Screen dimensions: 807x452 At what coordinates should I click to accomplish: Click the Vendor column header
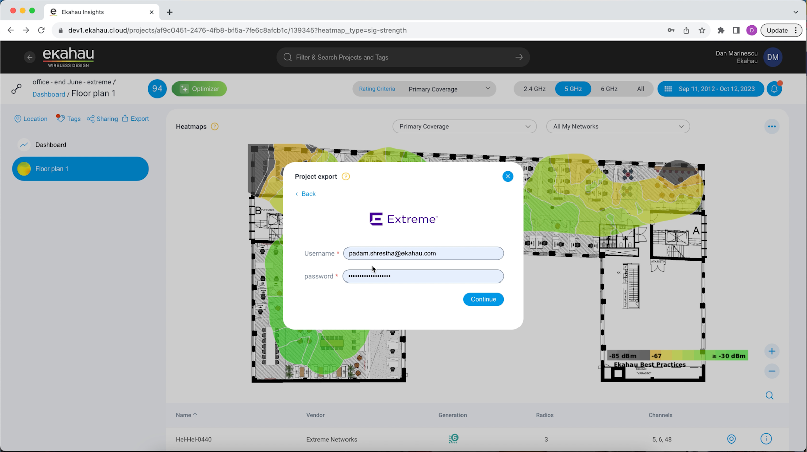[315, 415]
